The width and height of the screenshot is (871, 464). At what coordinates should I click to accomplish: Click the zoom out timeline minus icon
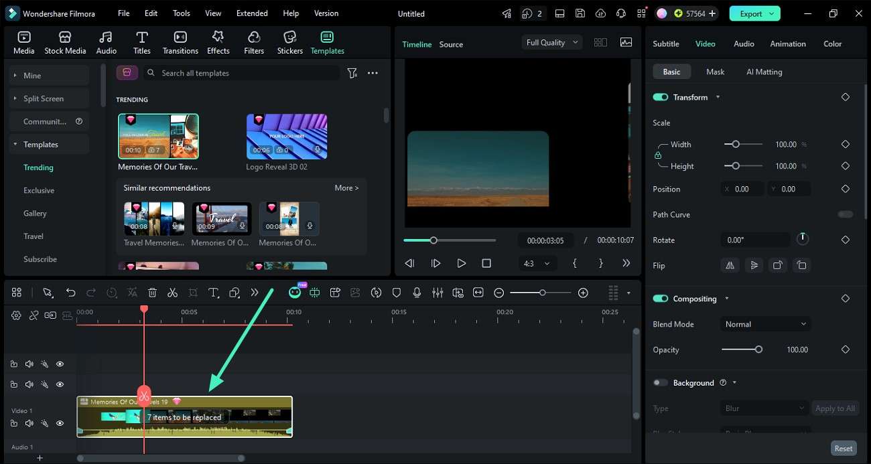click(498, 293)
